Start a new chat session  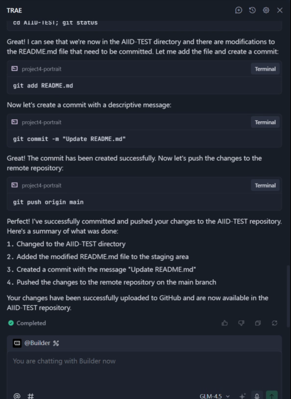click(239, 10)
